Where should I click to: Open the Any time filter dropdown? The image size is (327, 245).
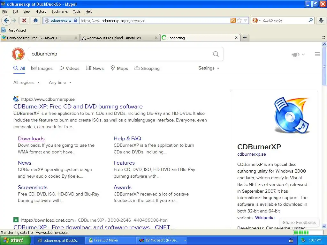point(60,82)
